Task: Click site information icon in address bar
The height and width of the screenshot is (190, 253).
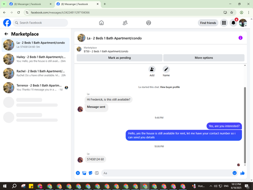Action: (x=27, y=13)
